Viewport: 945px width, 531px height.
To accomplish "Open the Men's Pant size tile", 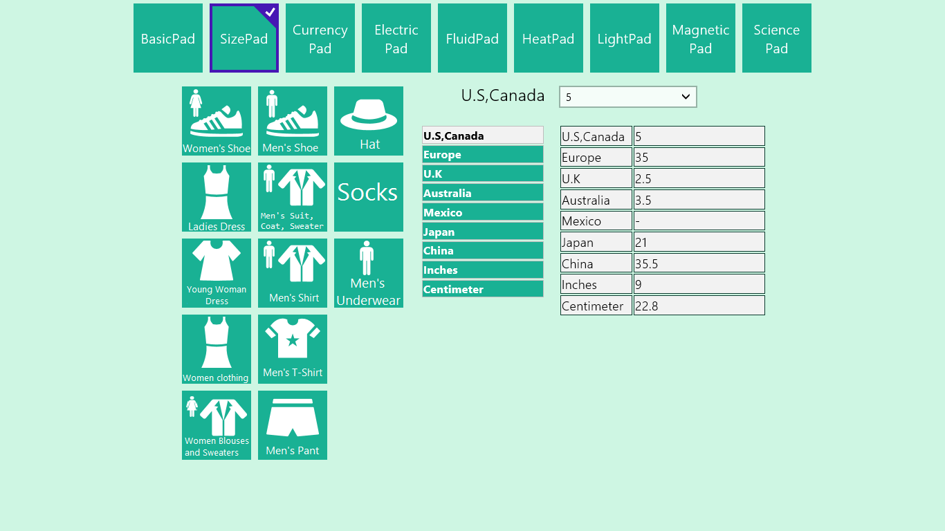I will (293, 425).
